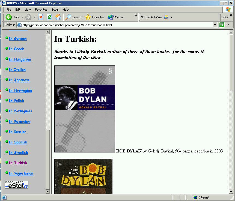The image size is (235, 201).
Task: Follow the In Greek link
Action: pos(16,49)
